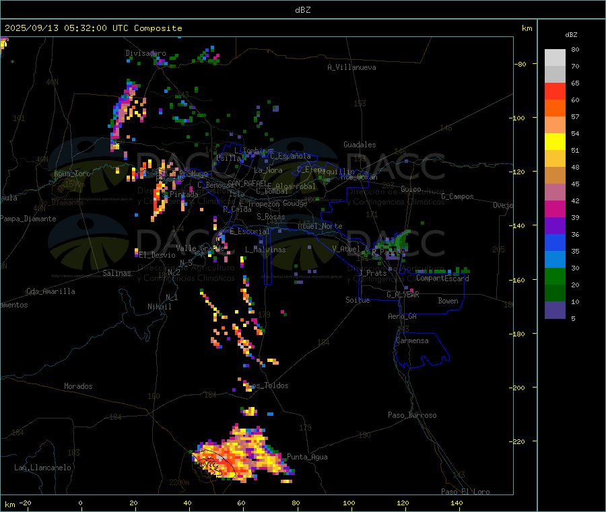Image resolution: width=606 pixels, height=512 pixels.
Task: Click the Algarrobal map label
Action: [296, 186]
